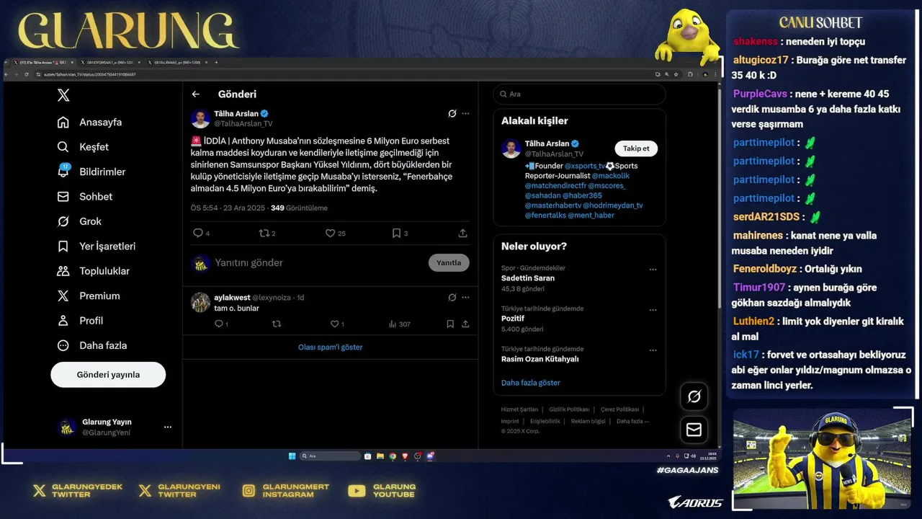This screenshot has height=519, width=922.
Task: Open Premium in the sidebar
Action: tap(89, 296)
